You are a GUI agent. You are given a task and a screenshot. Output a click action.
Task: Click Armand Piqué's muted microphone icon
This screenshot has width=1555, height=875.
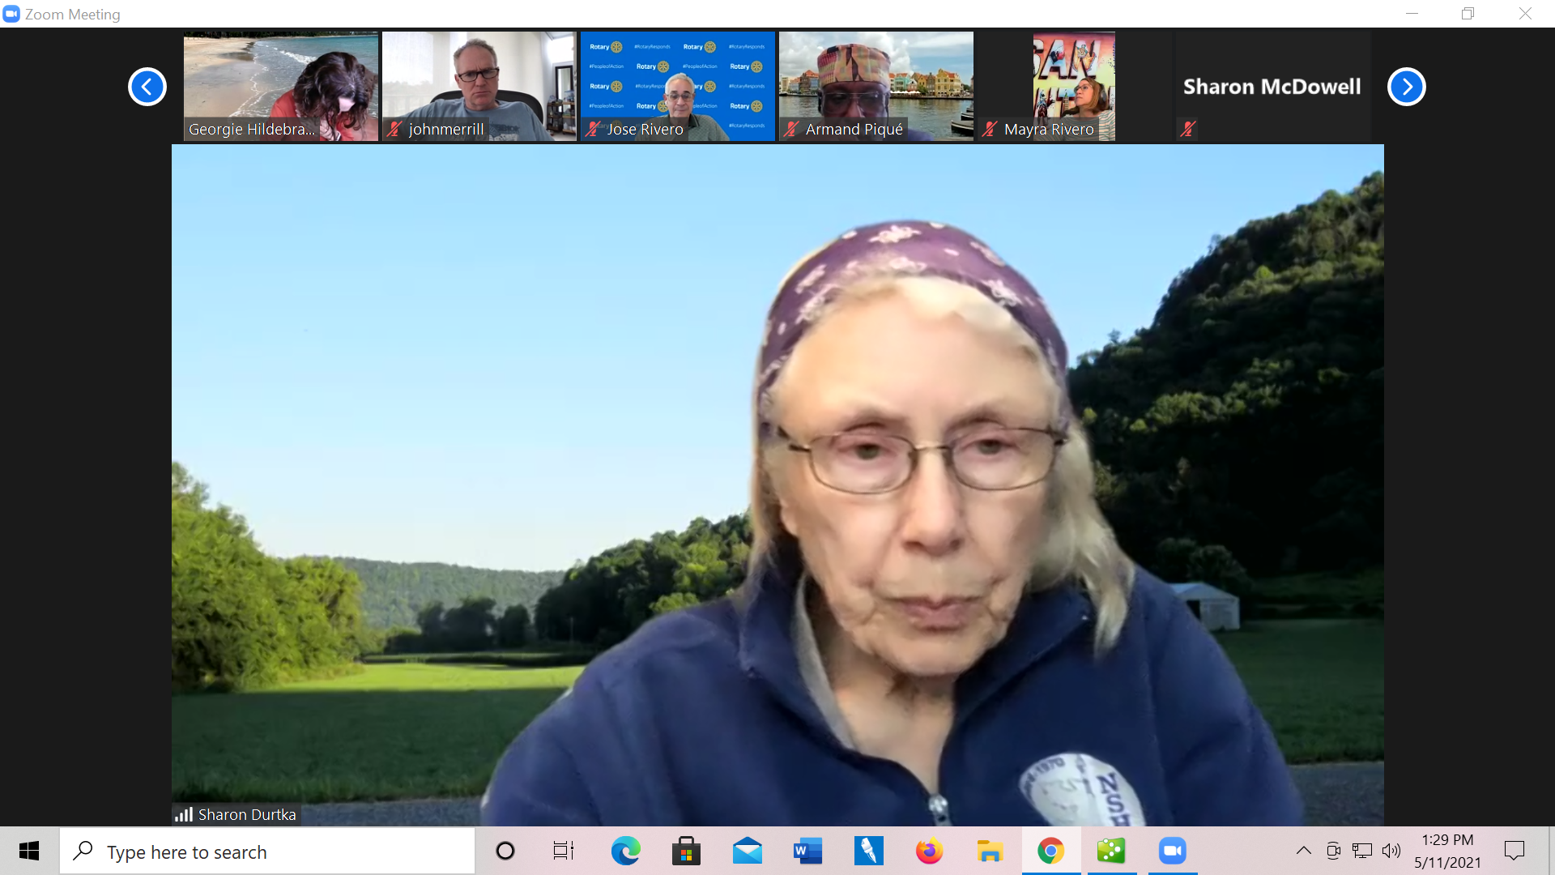click(792, 129)
